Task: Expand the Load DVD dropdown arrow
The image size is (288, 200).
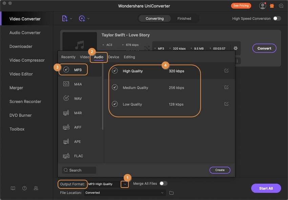Action: [88, 19]
